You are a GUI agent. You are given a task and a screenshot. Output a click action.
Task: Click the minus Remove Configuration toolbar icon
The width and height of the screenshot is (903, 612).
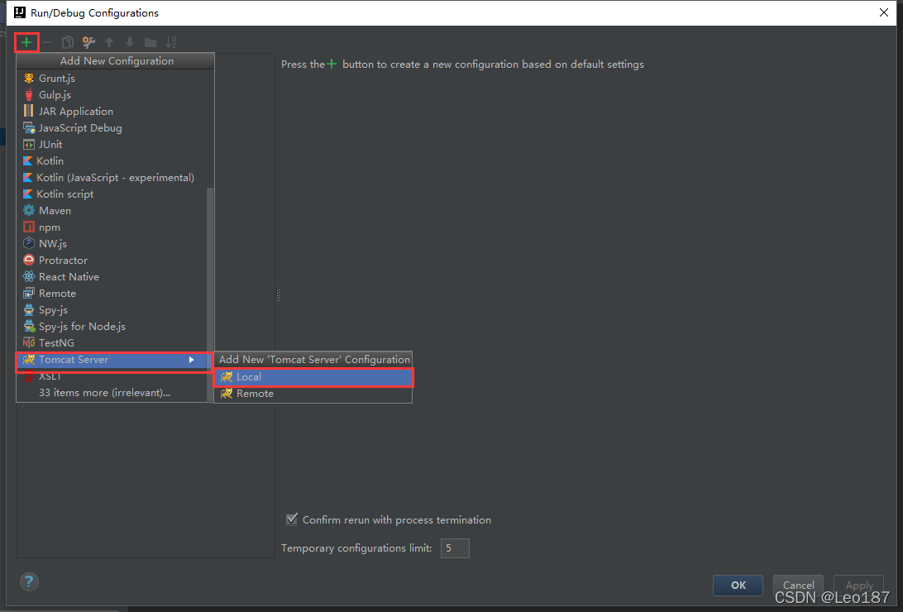[x=47, y=42]
